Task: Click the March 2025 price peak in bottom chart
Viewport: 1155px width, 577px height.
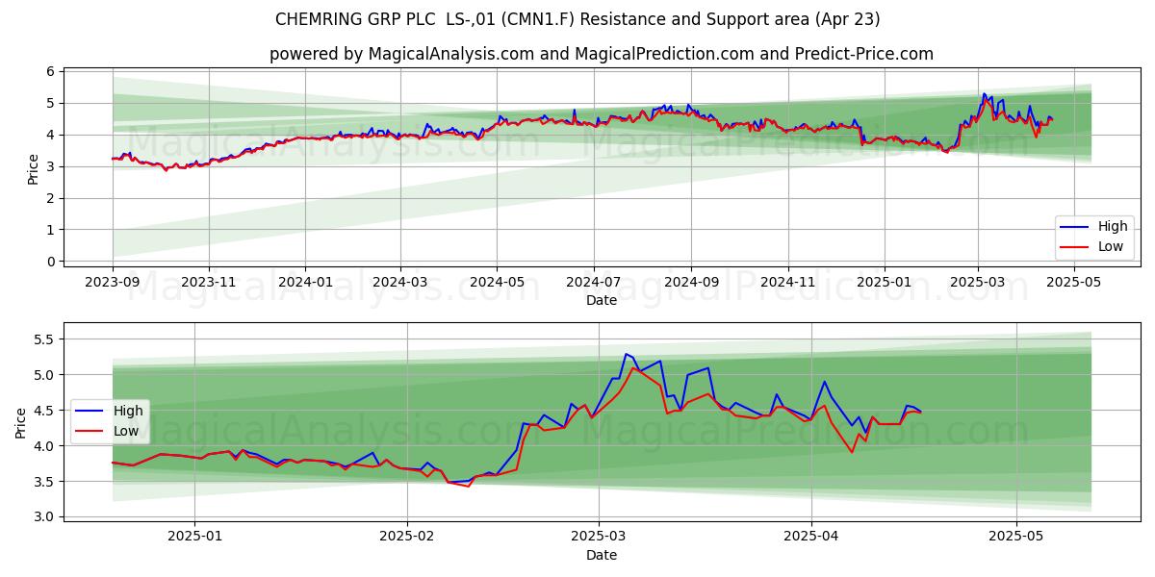Action: [626, 354]
